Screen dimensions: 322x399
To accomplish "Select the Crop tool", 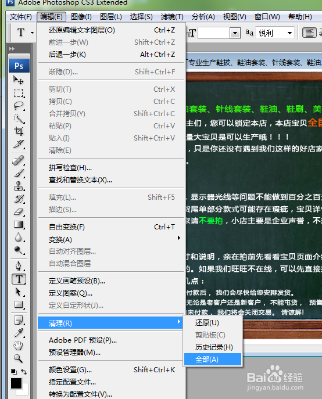I will 19,132.
